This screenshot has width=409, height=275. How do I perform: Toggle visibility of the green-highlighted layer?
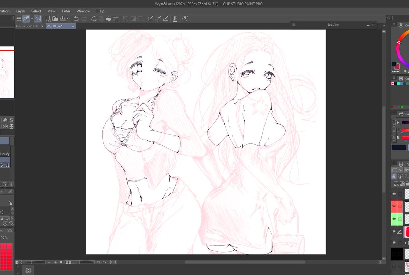(x=394, y=219)
